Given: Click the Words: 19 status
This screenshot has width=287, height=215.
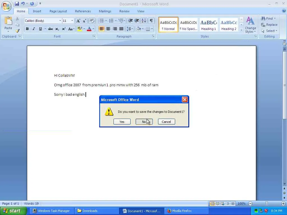Looking at the screenshot, I should tap(31, 204).
